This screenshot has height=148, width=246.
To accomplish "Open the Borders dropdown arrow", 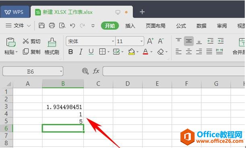I will [x=108, y=52].
